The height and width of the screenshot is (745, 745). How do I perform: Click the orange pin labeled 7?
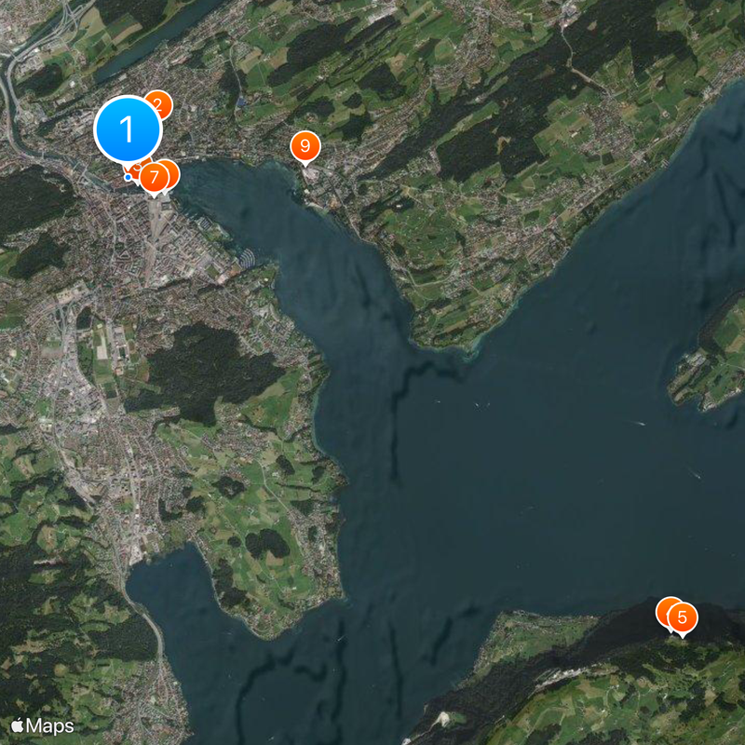coord(154,176)
